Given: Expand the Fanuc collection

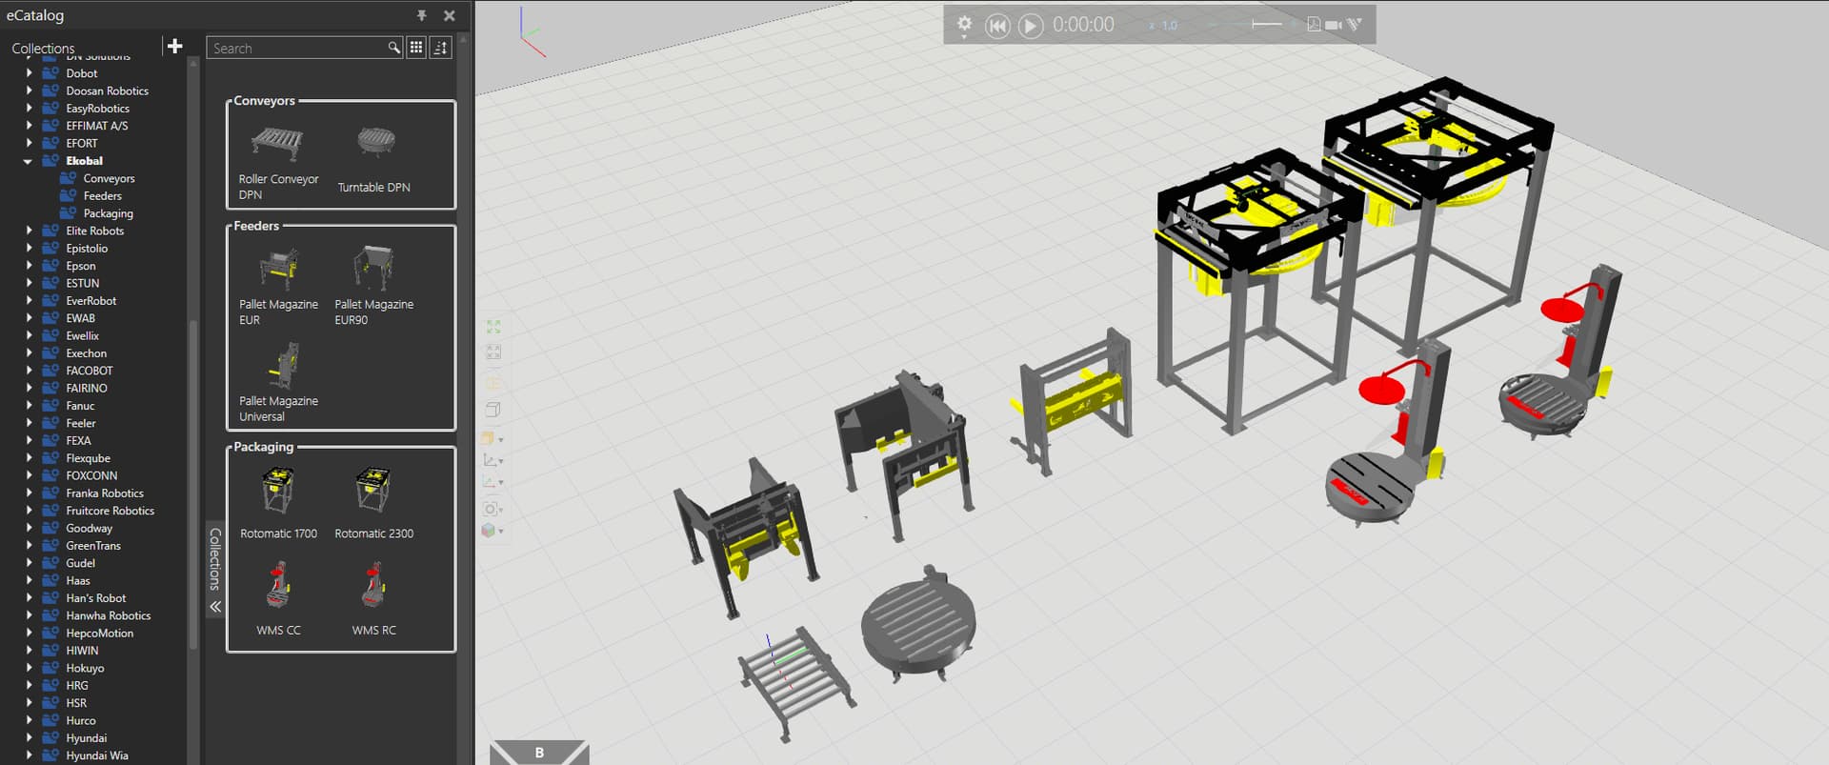Looking at the screenshot, I should pyautogui.click(x=29, y=406).
